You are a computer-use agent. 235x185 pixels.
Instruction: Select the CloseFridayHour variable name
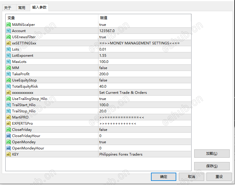[x=26, y=136]
